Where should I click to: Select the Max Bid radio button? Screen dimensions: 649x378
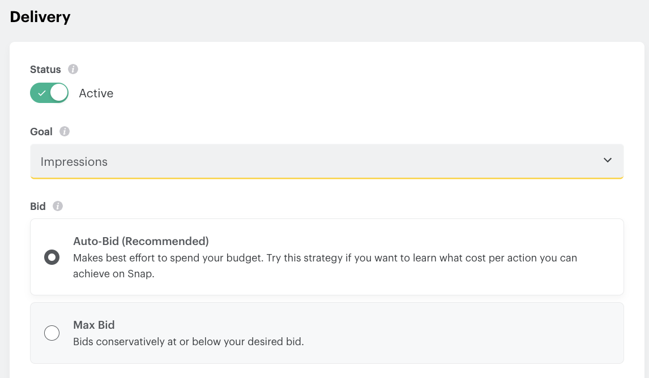pos(52,333)
